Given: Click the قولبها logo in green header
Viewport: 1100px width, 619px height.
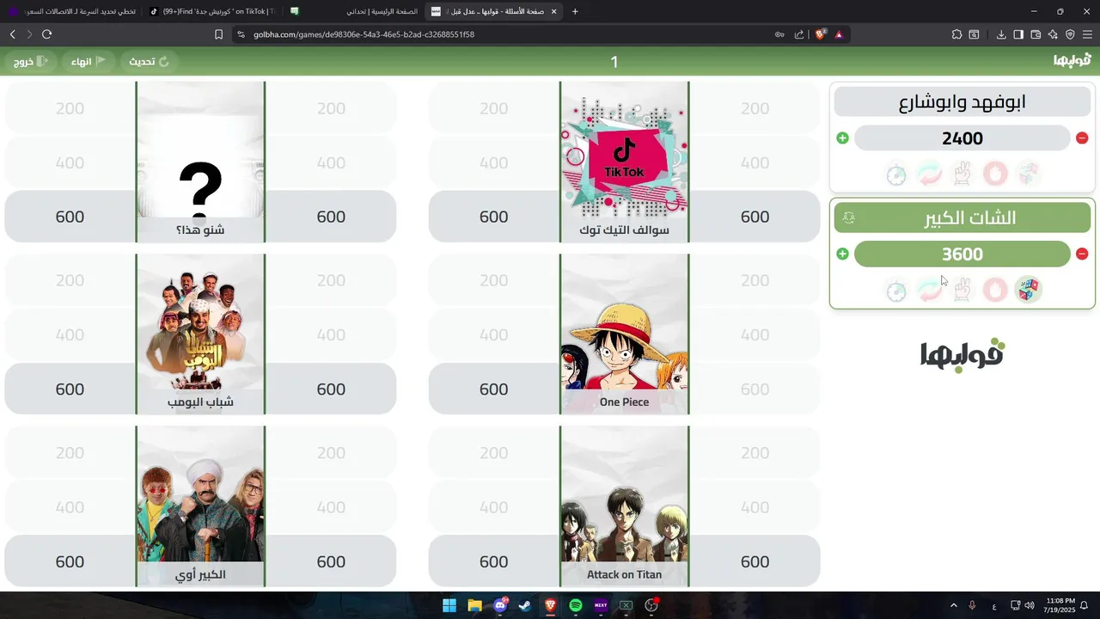Looking at the screenshot, I should point(1072,60).
